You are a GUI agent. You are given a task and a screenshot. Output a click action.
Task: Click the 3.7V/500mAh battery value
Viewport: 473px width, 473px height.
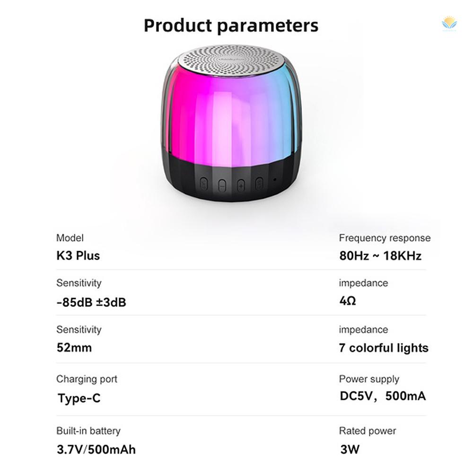[x=96, y=449]
